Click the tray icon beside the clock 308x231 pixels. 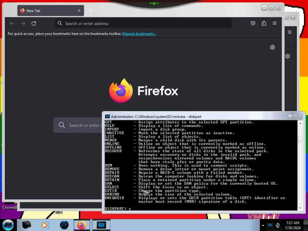pos(278,225)
